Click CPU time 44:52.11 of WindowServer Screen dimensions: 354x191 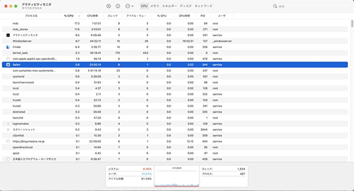[x=95, y=41]
